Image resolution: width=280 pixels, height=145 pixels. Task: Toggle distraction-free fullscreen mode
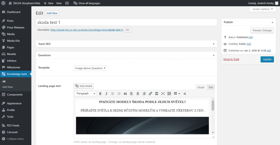coord(163,93)
